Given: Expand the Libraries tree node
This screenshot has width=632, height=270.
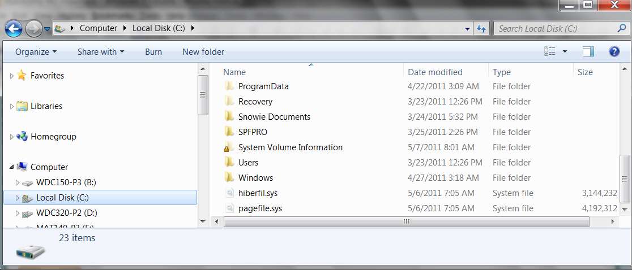Looking at the screenshot, I should click(11, 106).
